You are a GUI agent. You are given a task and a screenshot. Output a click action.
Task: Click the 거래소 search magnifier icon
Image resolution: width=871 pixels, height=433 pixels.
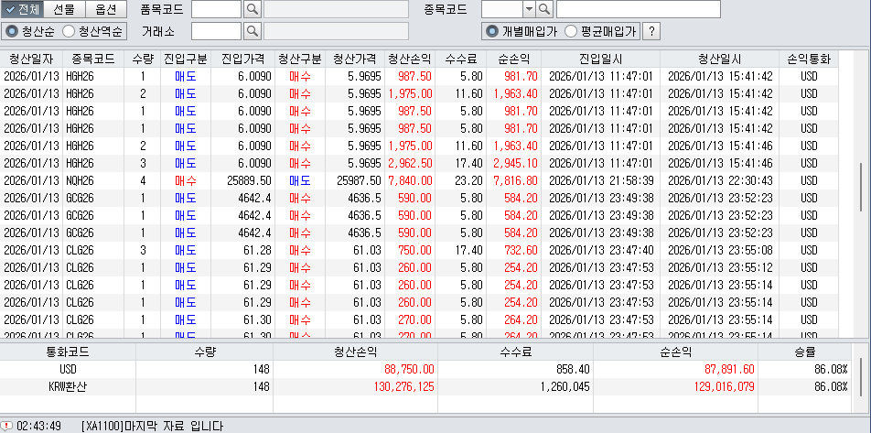click(253, 31)
